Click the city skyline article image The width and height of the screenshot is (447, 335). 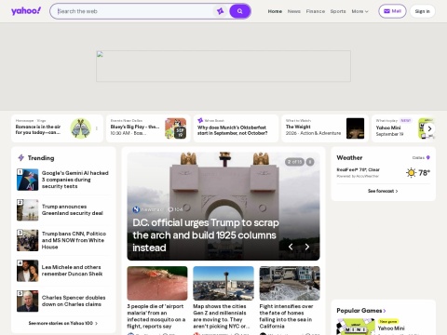(223, 283)
